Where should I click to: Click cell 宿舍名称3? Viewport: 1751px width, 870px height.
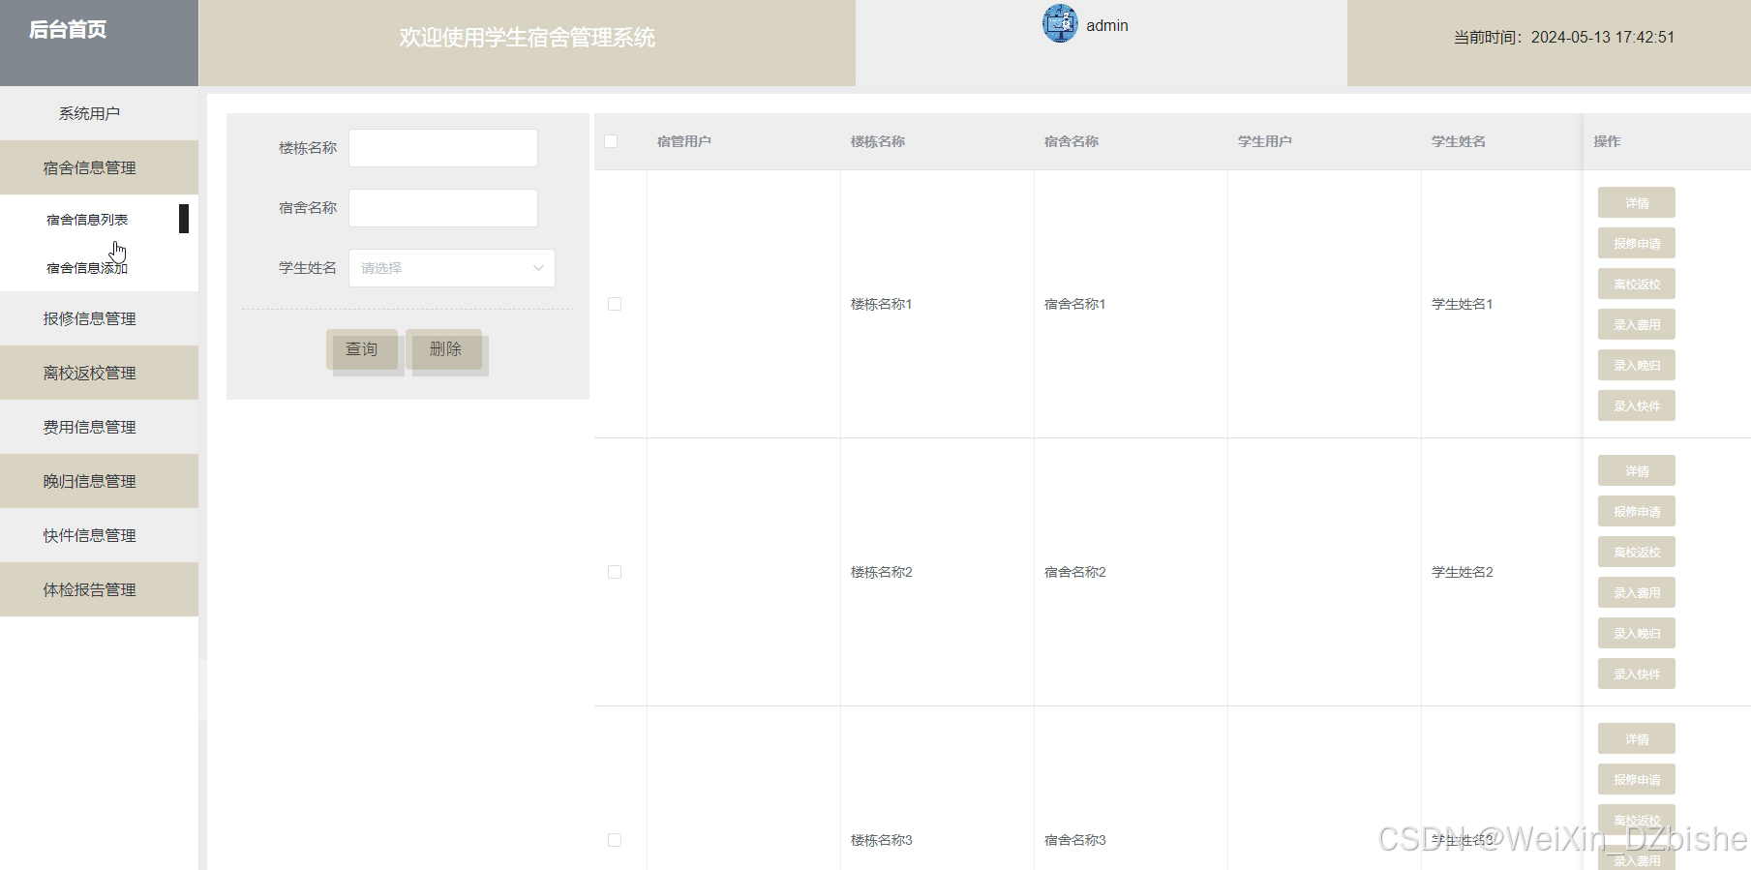pyautogui.click(x=1075, y=840)
